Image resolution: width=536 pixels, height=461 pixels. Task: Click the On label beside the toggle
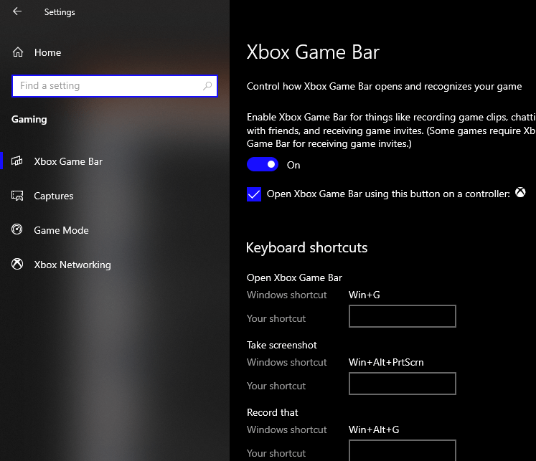pyautogui.click(x=293, y=165)
